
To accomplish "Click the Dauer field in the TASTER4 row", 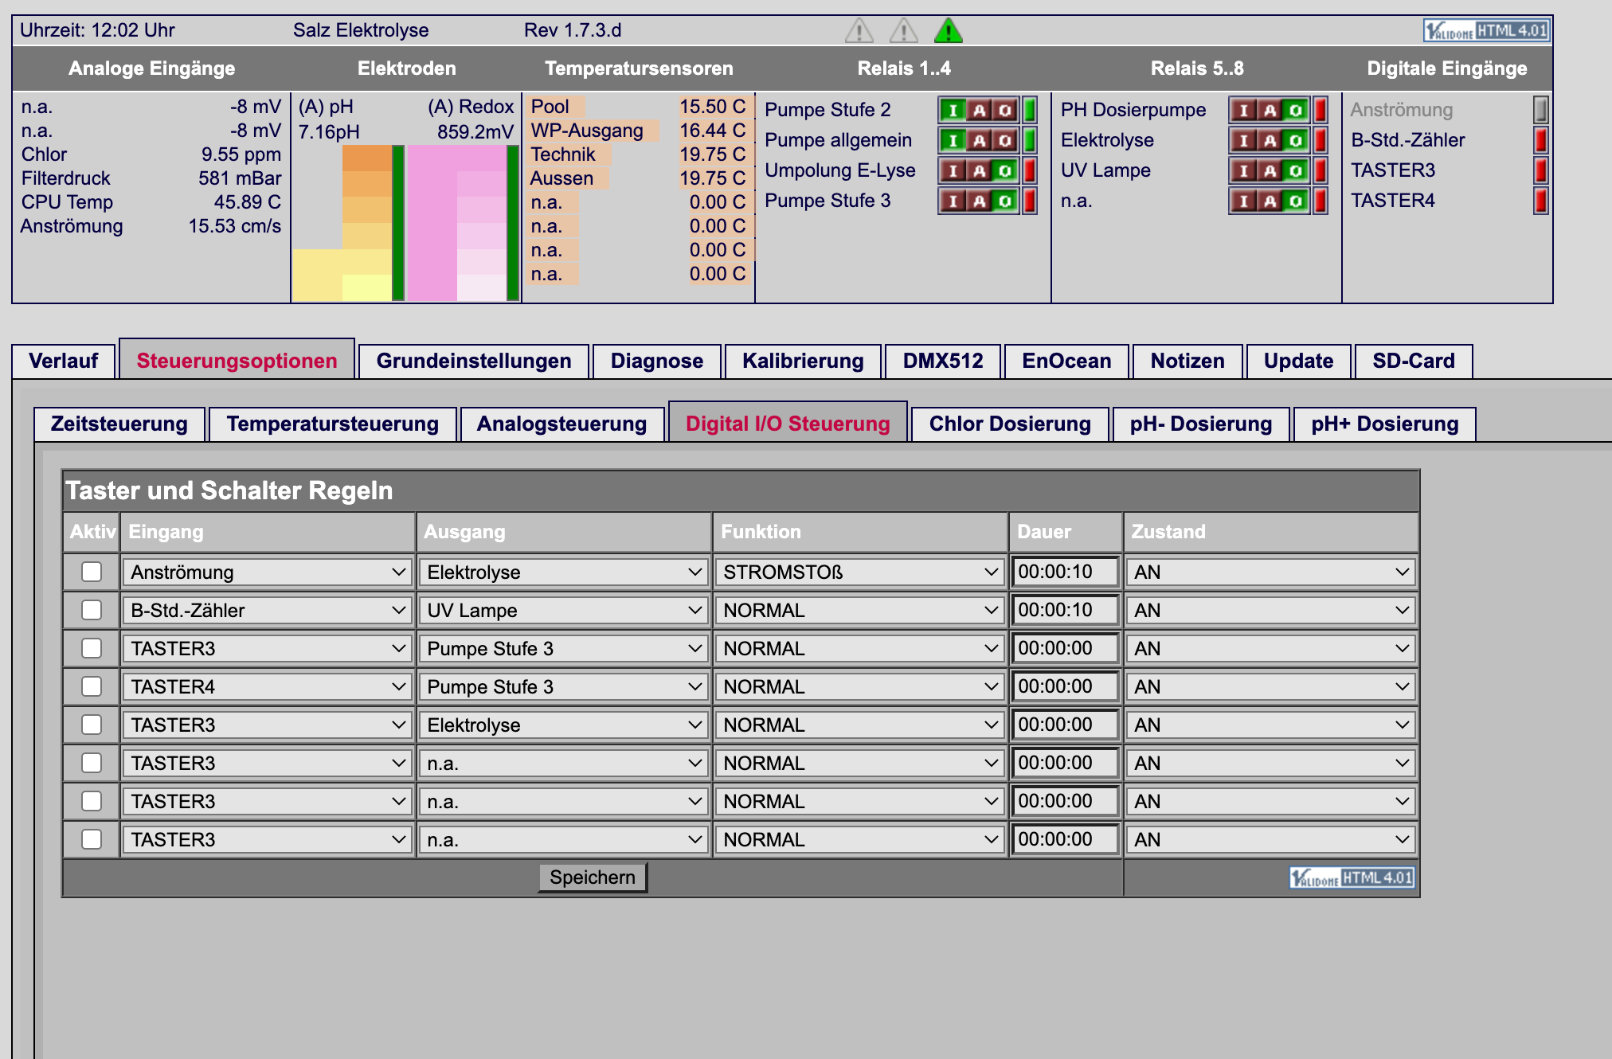I will (x=1065, y=686).
